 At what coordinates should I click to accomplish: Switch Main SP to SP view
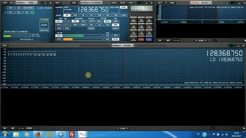(5, 128)
